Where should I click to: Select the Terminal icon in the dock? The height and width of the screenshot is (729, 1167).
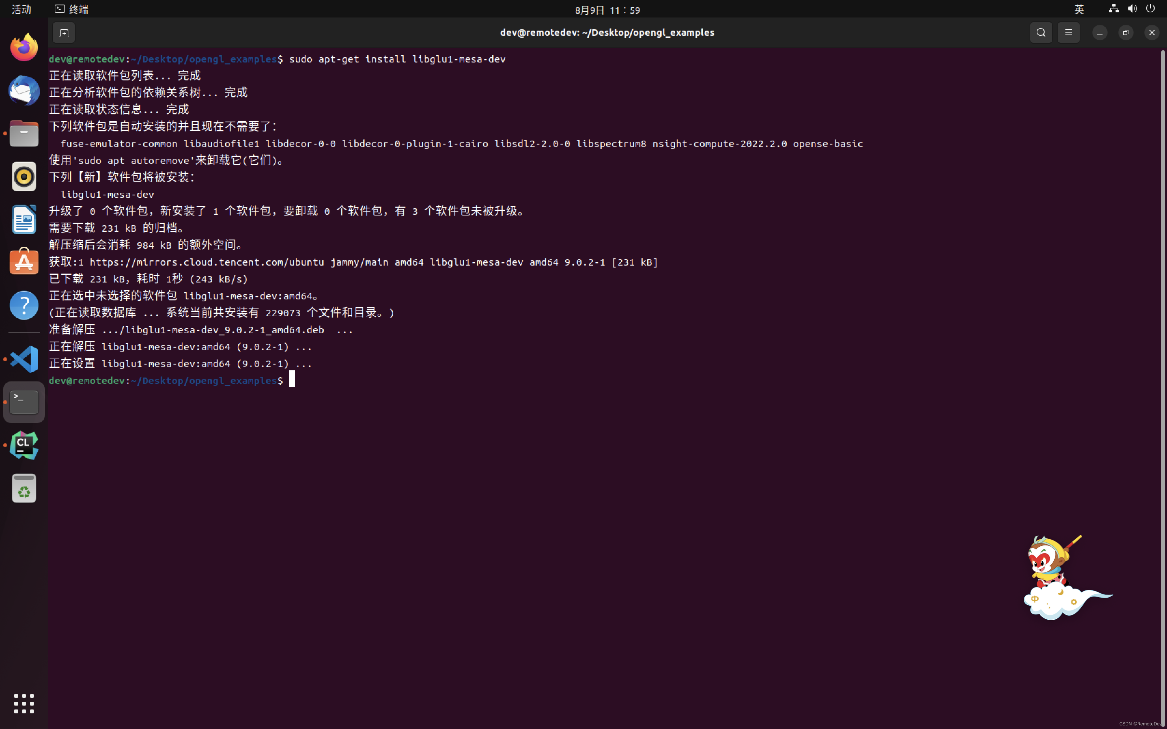[24, 402]
